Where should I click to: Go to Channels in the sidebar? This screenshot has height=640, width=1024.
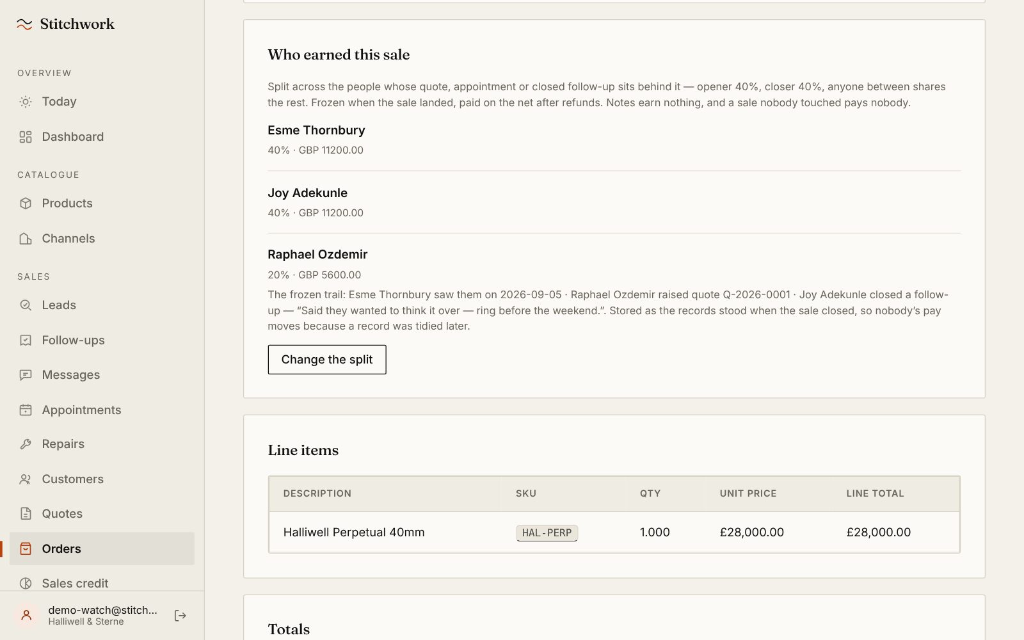[102, 239]
